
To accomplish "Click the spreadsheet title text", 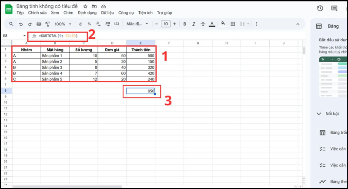I will 47,6.
